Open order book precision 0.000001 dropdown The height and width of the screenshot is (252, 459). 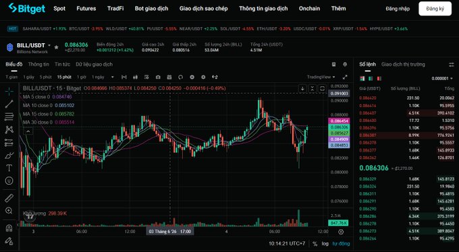[442, 78]
